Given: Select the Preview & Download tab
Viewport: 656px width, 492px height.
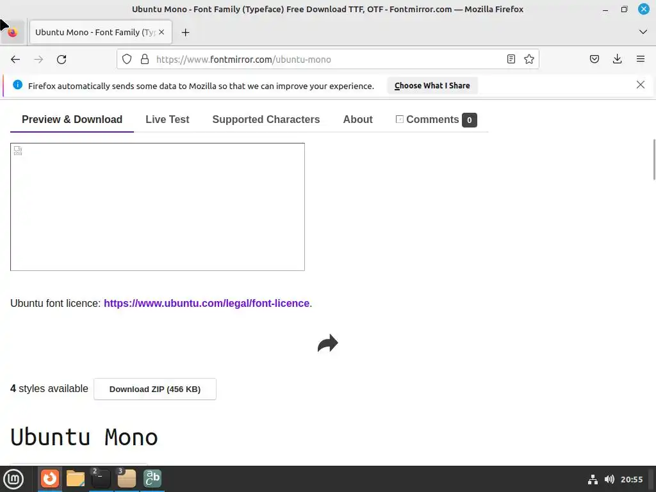Looking at the screenshot, I should coord(72,120).
